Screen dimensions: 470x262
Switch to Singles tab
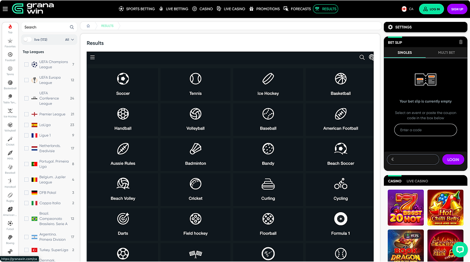tap(405, 52)
